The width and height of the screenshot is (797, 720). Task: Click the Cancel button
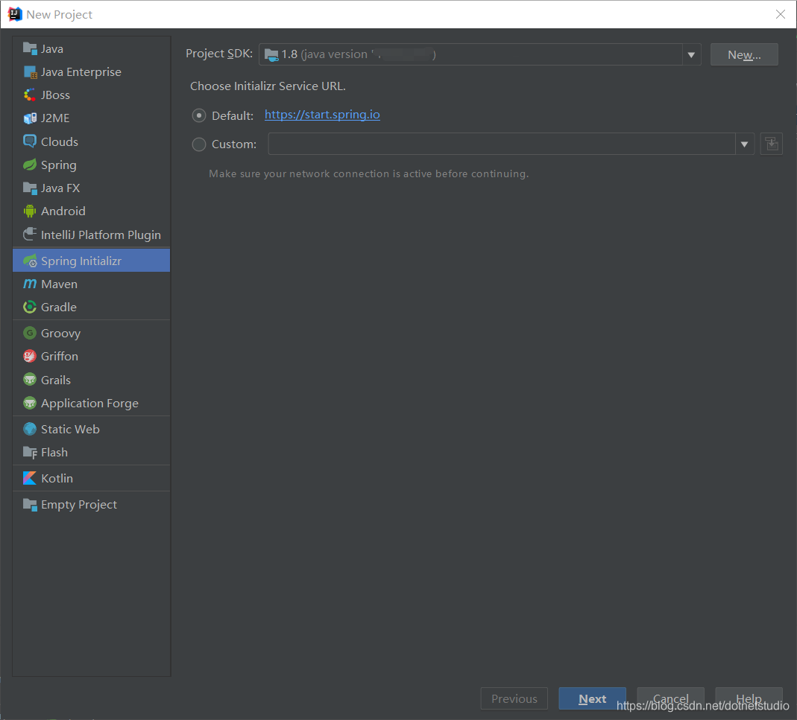[x=670, y=698]
